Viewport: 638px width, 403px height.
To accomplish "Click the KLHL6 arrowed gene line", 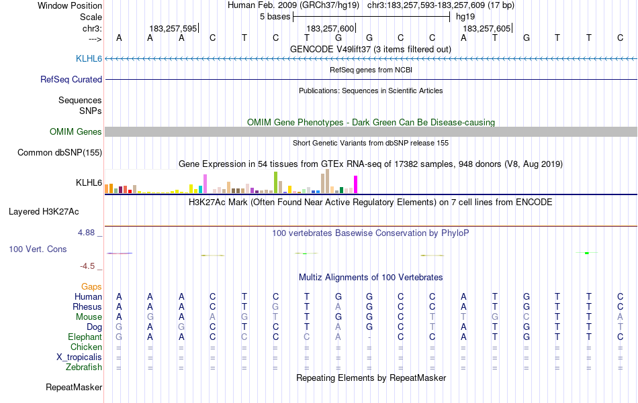I will coord(371,59).
